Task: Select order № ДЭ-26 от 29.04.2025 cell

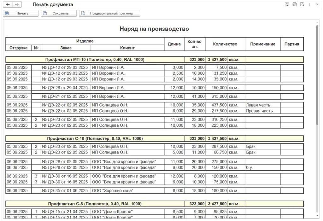Action: point(66,88)
